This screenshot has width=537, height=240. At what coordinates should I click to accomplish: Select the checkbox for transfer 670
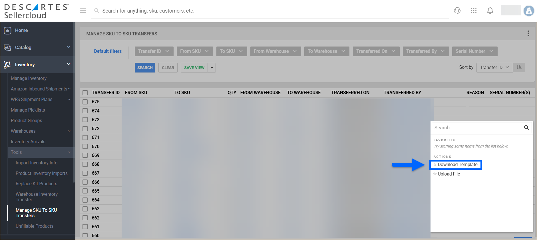pyautogui.click(x=85, y=147)
